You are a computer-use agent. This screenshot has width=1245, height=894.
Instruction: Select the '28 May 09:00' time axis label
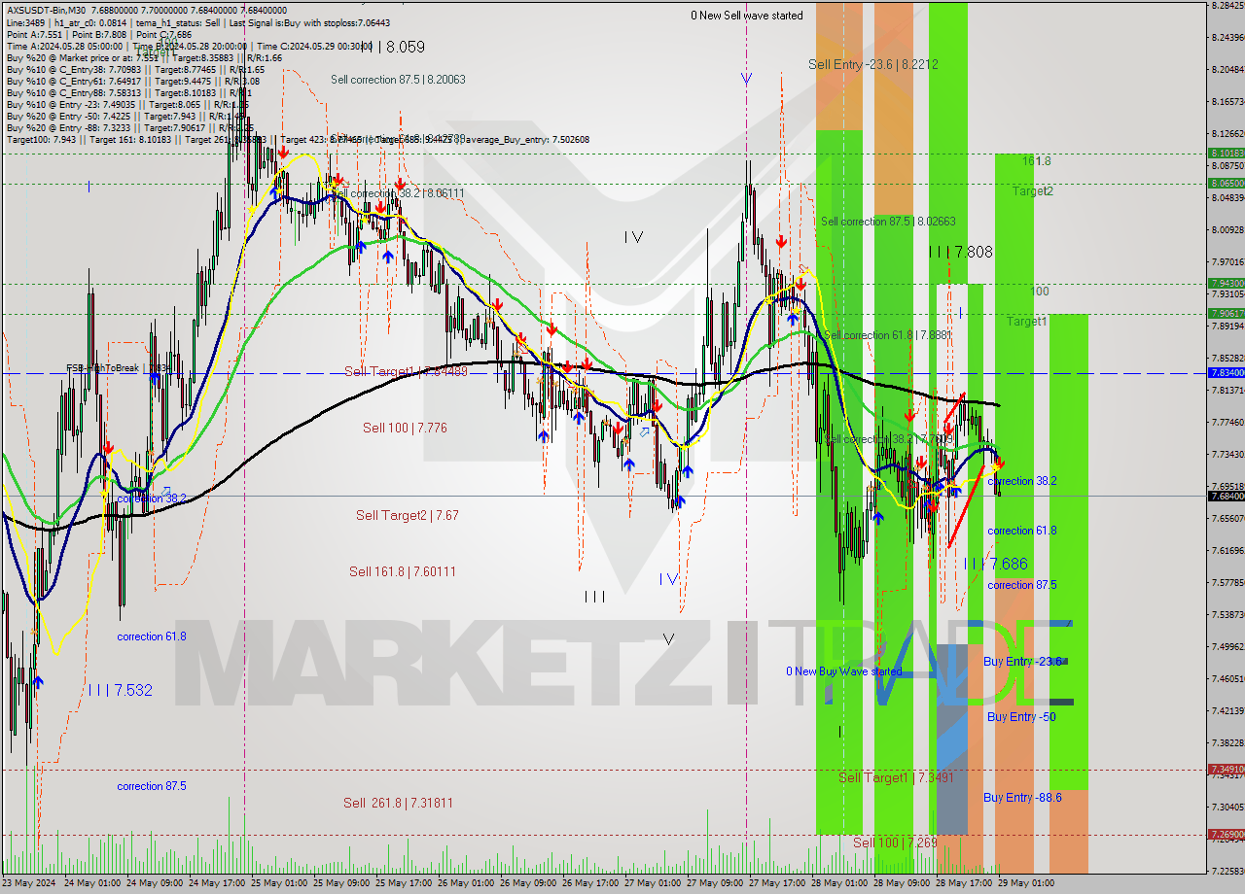pyautogui.click(x=901, y=883)
